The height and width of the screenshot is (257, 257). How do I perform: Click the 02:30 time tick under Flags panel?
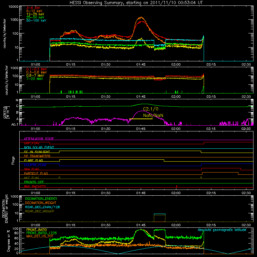tap(246, 193)
